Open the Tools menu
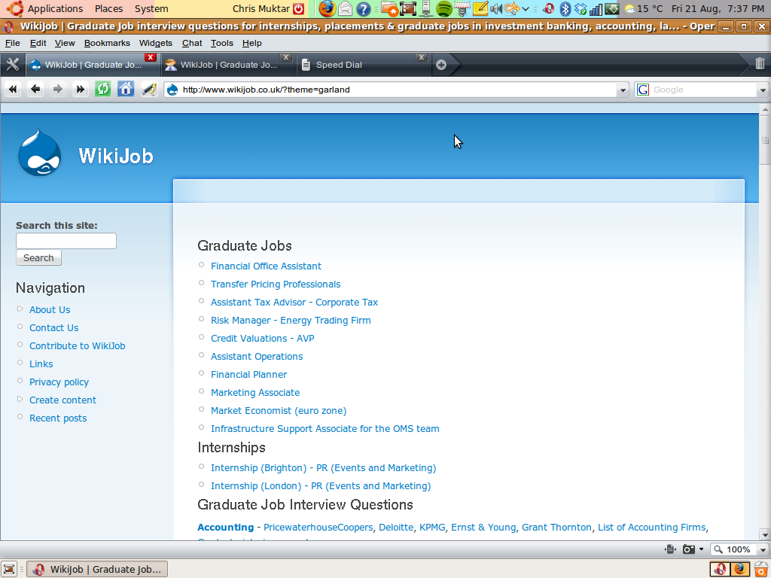Screen dimensions: 771x578 click(222, 43)
